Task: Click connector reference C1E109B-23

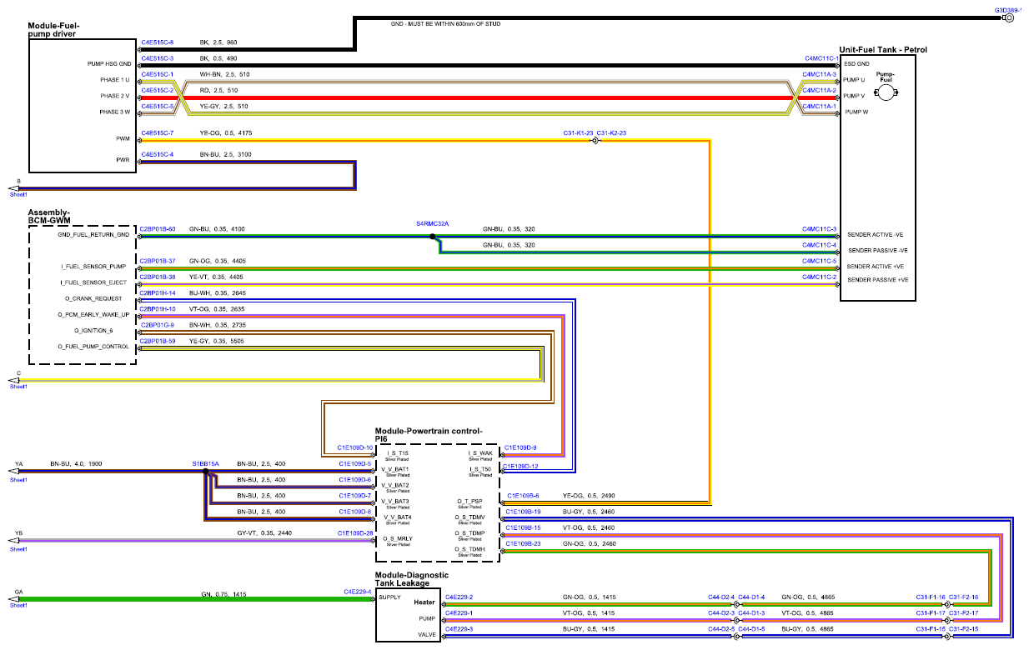Action: click(x=524, y=543)
